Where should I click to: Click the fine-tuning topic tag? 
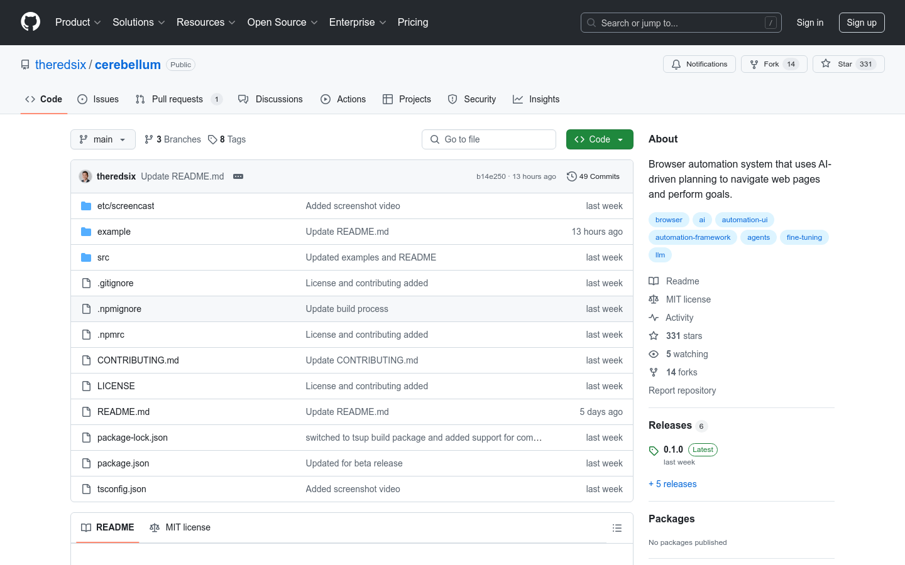point(804,237)
